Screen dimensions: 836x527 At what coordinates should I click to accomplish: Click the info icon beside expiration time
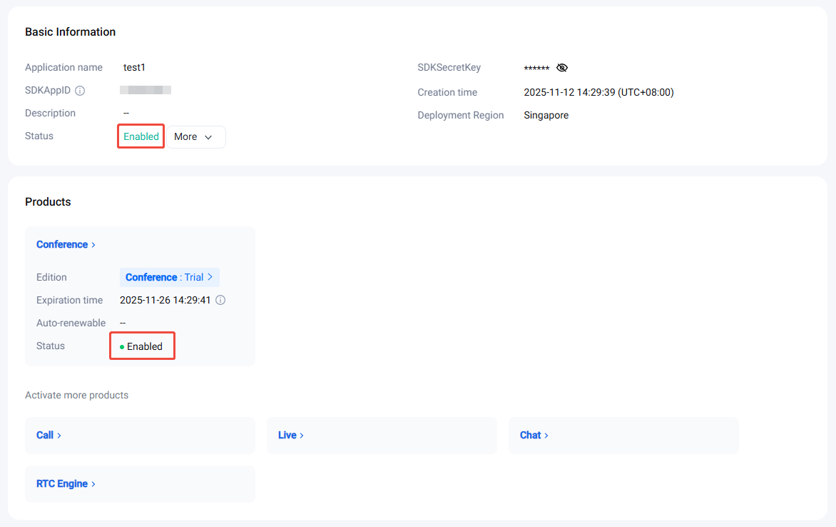point(220,301)
